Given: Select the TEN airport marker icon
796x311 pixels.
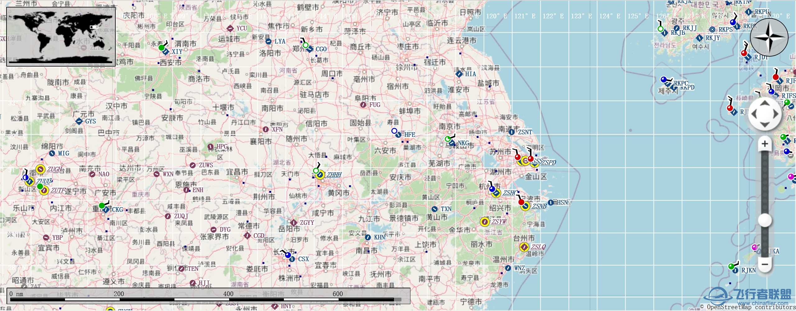Looking at the screenshot, I should click(x=182, y=268).
